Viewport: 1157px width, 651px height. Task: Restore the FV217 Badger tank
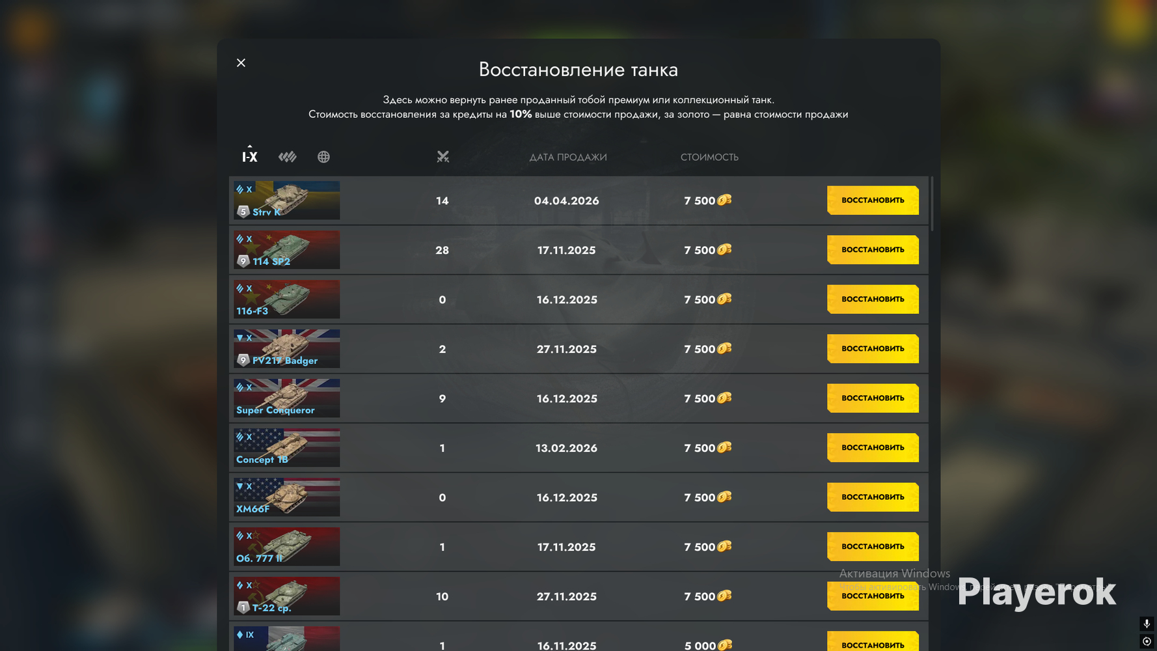click(x=873, y=349)
